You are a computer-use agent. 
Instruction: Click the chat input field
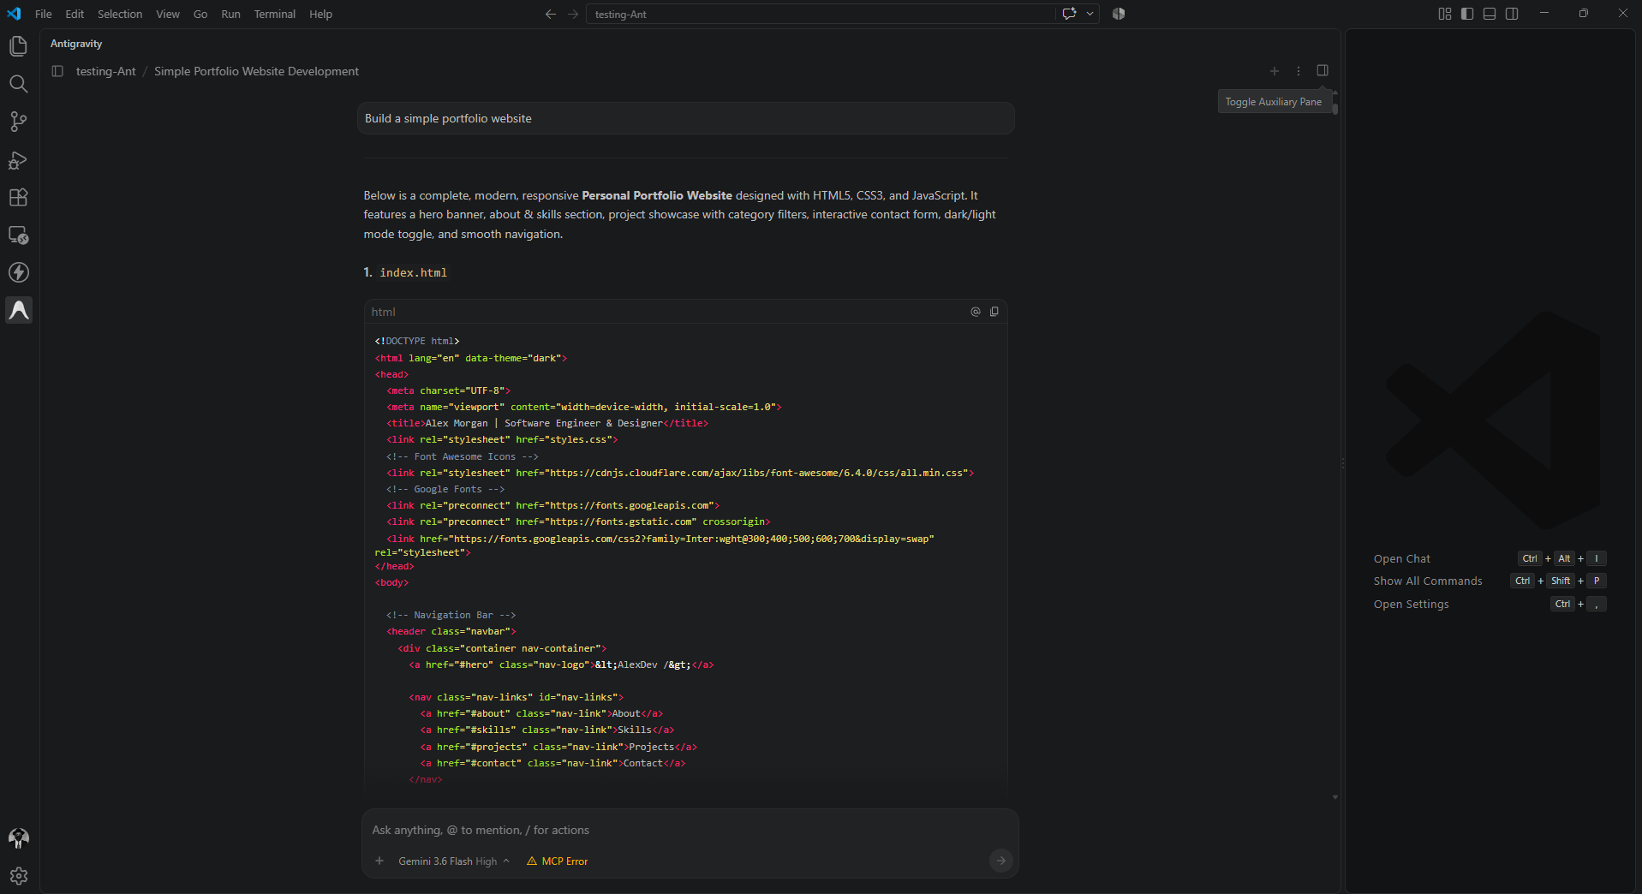click(690, 830)
